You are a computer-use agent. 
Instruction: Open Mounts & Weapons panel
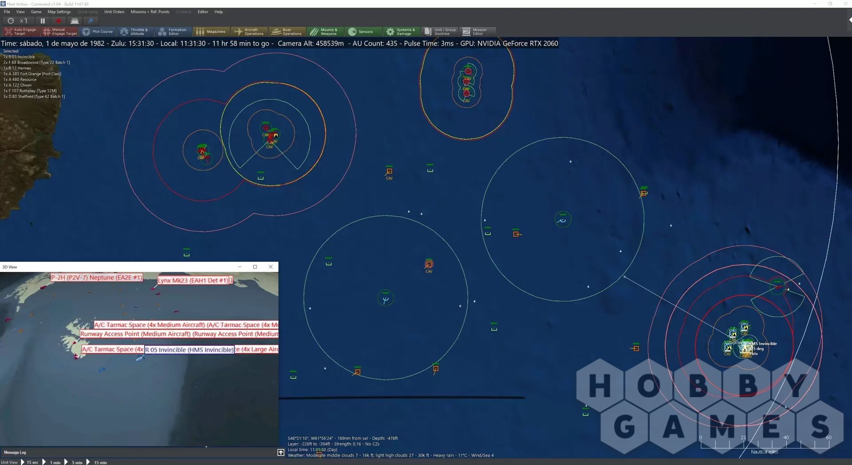(x=325, y=32)
